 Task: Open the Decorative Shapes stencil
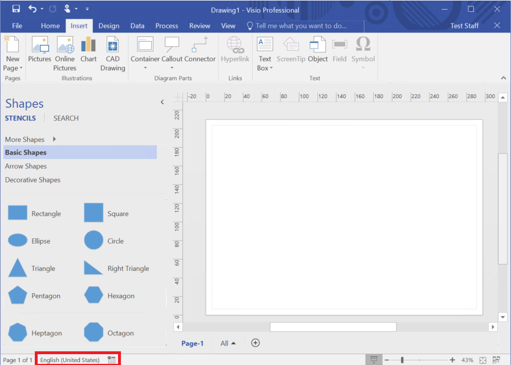tap(33, 180)
